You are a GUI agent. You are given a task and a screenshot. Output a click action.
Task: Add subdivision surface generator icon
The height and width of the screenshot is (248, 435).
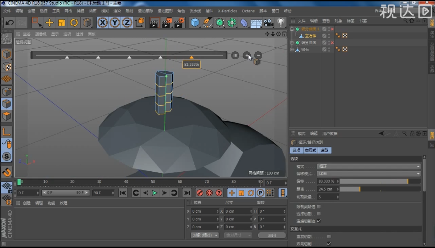click(220, 23)
